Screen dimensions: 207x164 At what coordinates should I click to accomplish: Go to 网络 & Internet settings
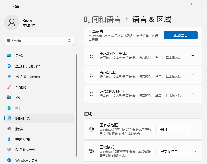(x=28, y=77)
